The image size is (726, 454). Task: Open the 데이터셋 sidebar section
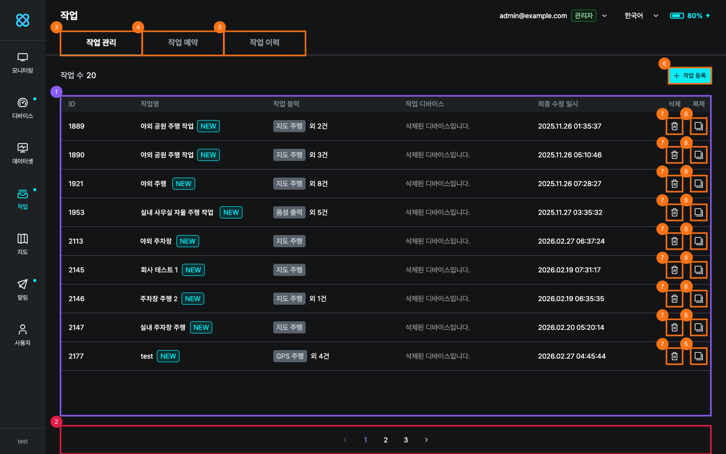coord(22,153)
